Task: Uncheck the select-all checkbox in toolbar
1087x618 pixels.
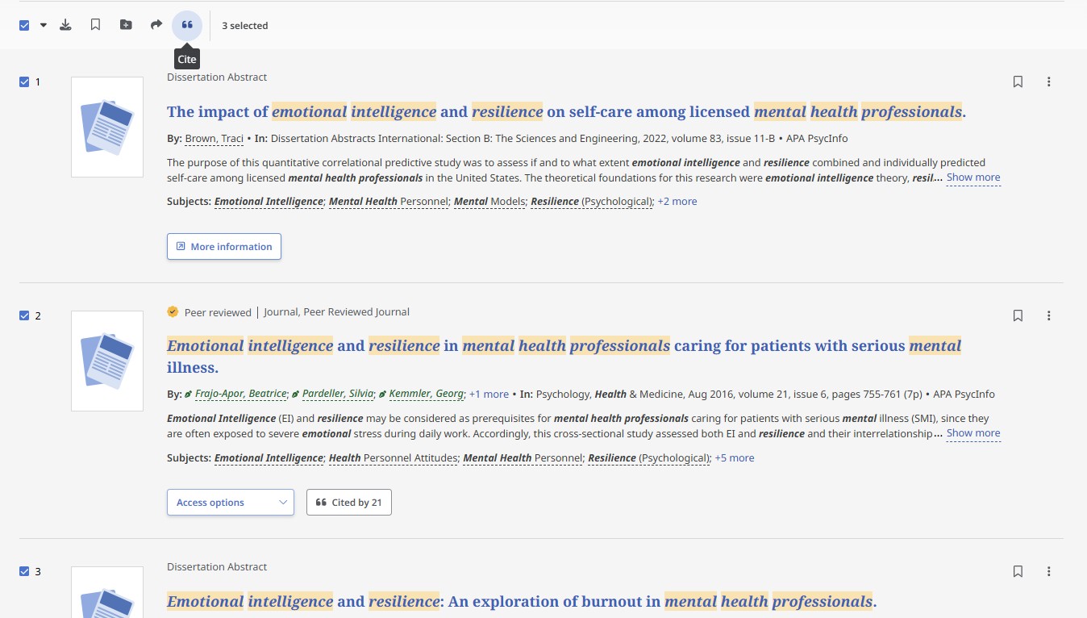Action: coord(24,25)
